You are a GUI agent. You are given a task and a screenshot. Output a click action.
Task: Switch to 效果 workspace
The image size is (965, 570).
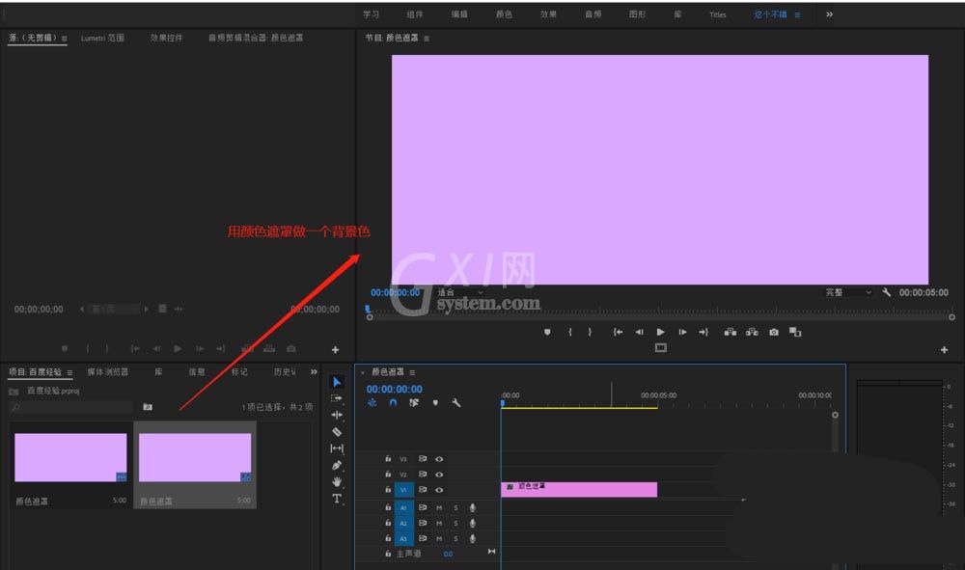(548, 14)
